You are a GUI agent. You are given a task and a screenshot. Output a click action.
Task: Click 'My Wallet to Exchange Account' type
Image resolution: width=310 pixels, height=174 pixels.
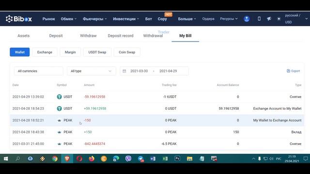coord(278,120)
